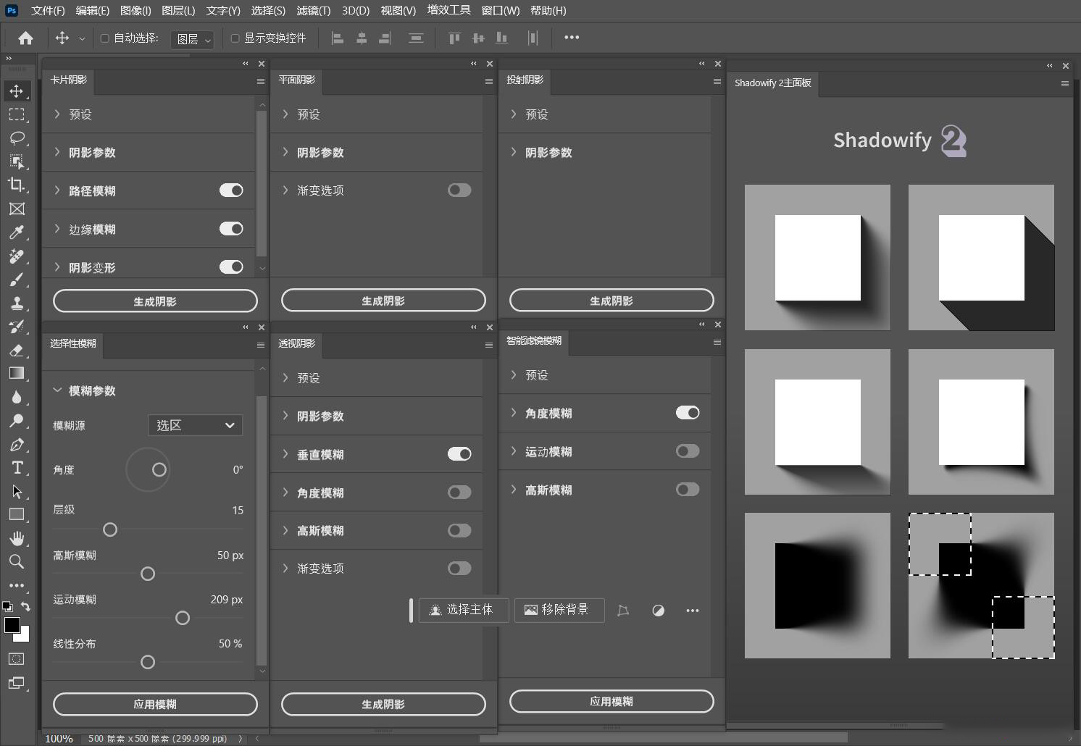Viewport: 1081px width, 746px height.
Task: Click the top-left shadow preset thumbnail in Shadowify
Action: pos(817,257)
